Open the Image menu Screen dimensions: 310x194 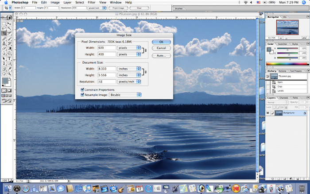point(55,2)
